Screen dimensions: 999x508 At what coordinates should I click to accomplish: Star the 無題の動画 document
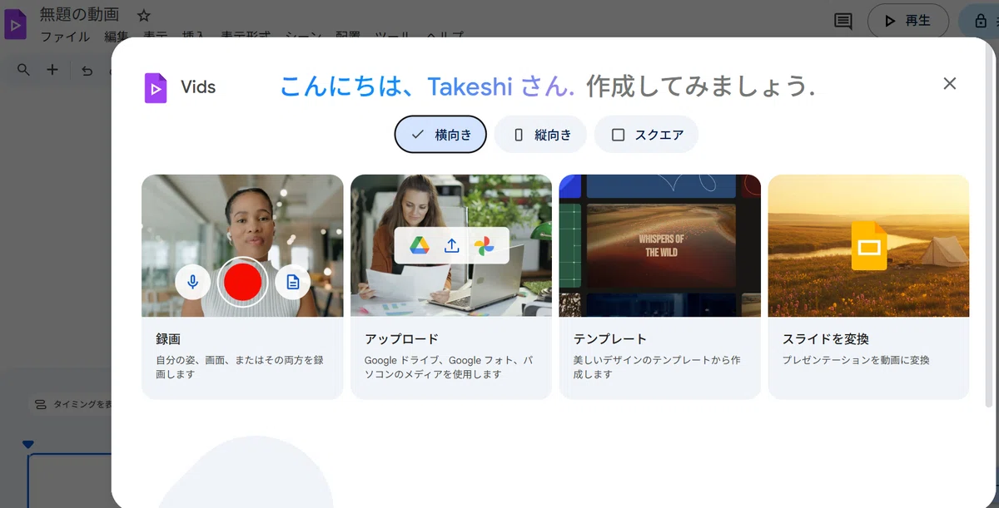click(143, 16)
